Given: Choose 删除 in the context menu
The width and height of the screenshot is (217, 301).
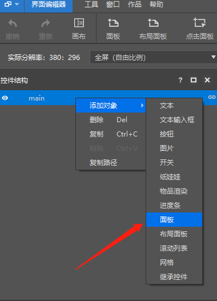Looking at the screenshot, I should click(x=111, y=120).
